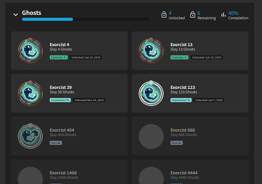Select the Exorcist 666 title
Viewport: 262px width, 184px height.
(183, 130)
